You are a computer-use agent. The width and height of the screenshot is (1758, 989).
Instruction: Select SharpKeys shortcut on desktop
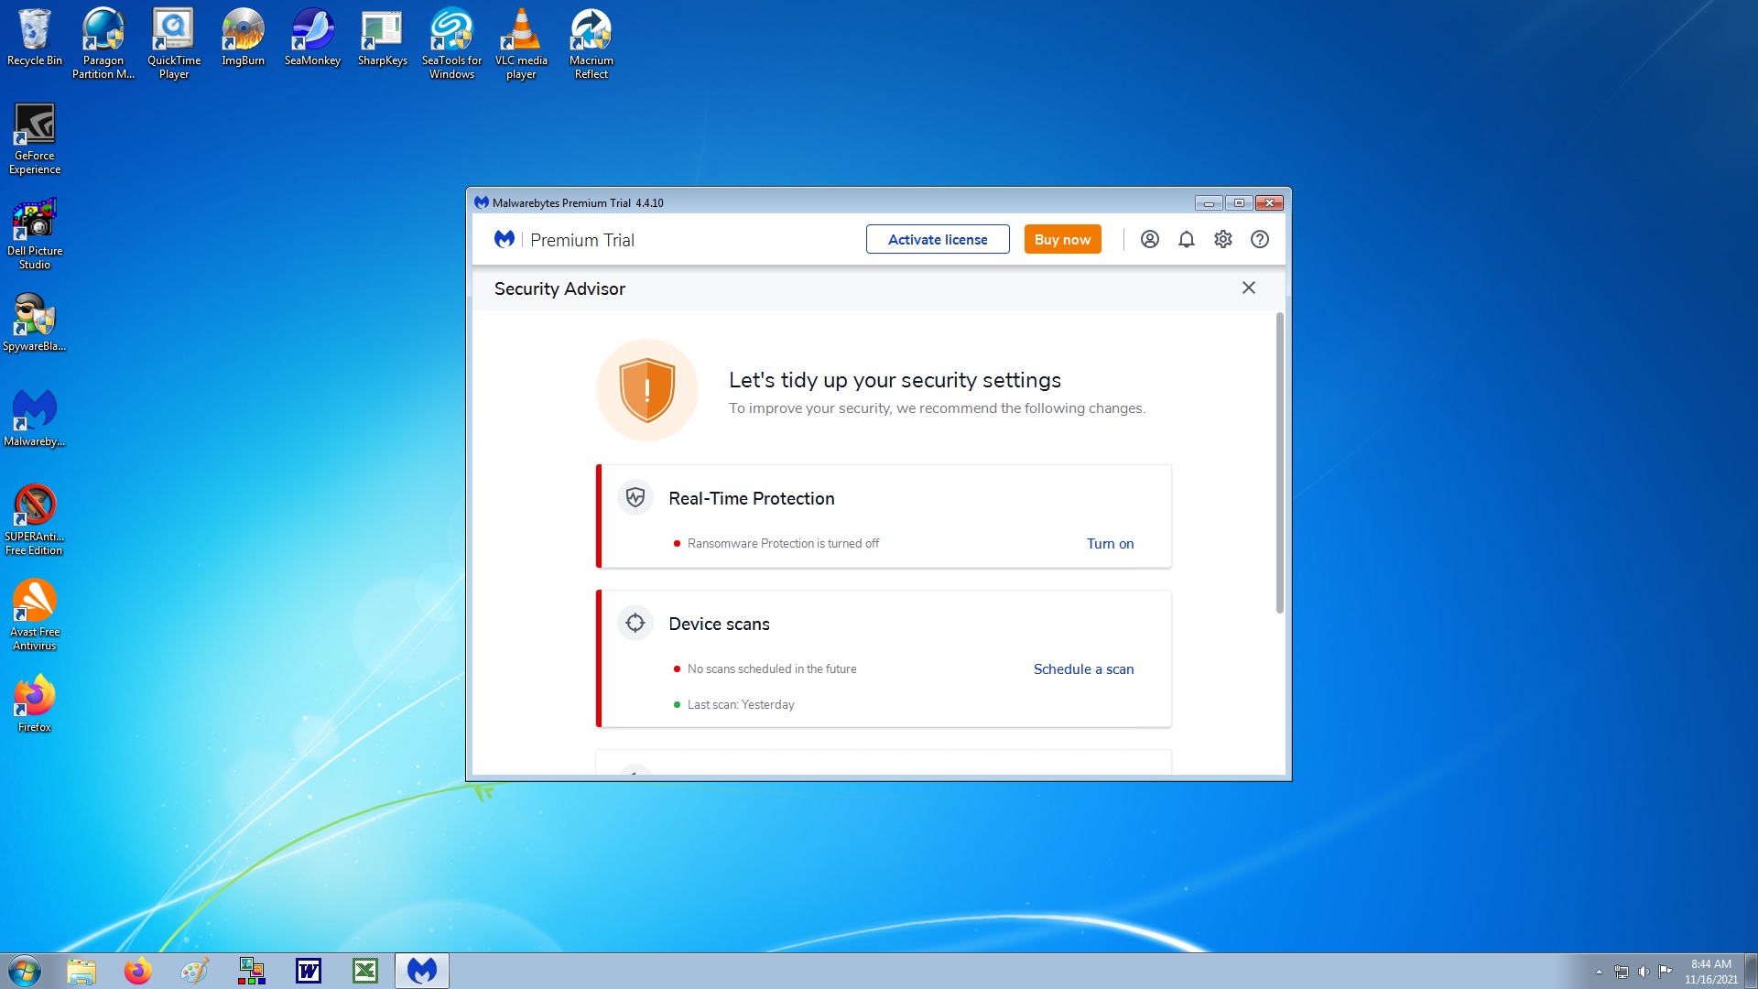tap(383, 38)
